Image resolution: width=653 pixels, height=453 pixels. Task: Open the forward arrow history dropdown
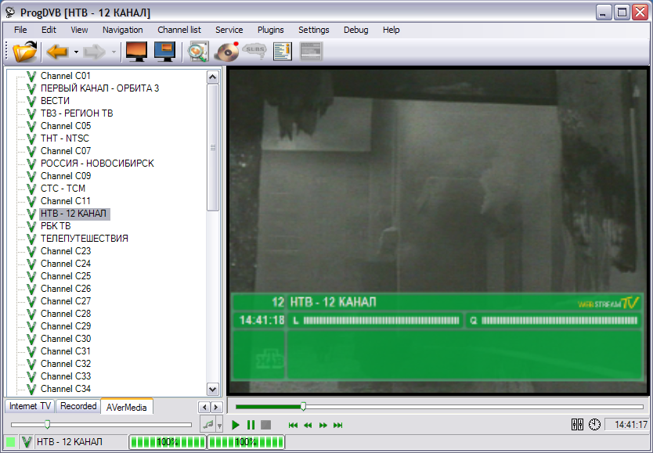click(114, 52)
